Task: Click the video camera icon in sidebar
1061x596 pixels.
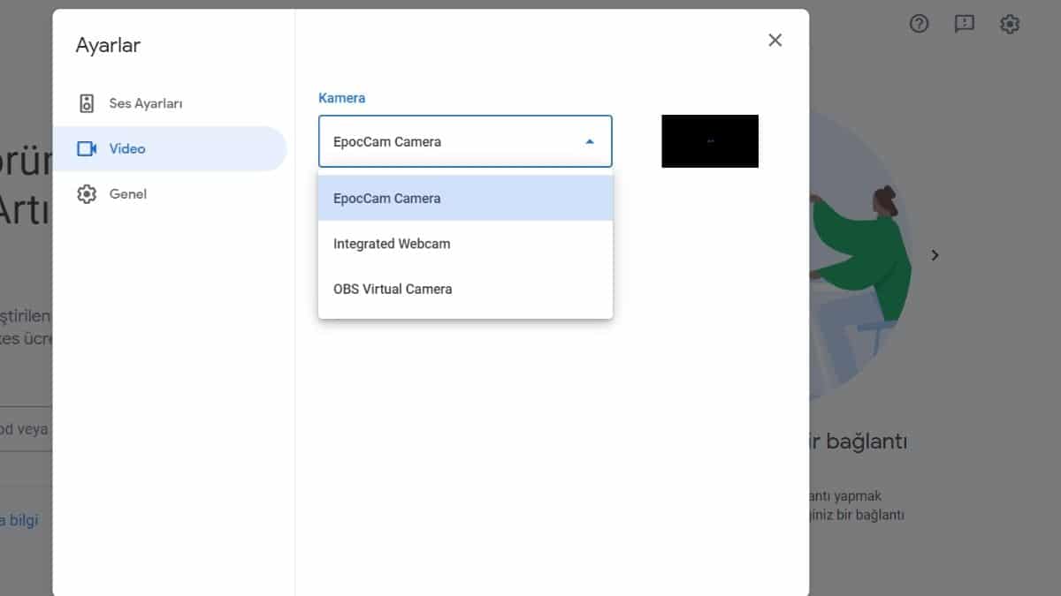Action: [x=87, y=148]
